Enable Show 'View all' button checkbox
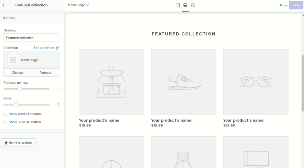This screenshot has height=168, width=304. coord(5,122)
